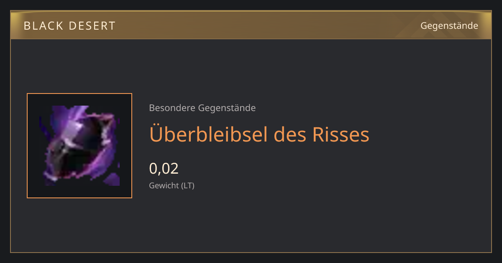Click the word Besondere in category line

172,108
